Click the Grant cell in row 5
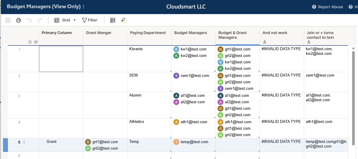The image size is (358, 159). [x=61, y=145]
